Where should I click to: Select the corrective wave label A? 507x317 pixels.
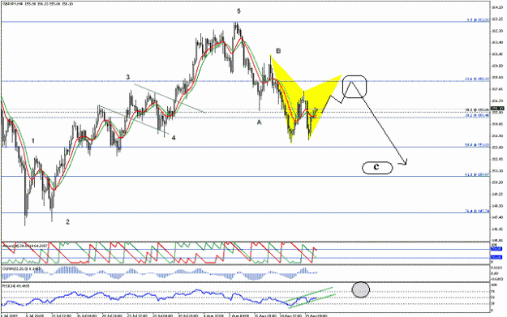pyautogui.click(x=259, y=122)
